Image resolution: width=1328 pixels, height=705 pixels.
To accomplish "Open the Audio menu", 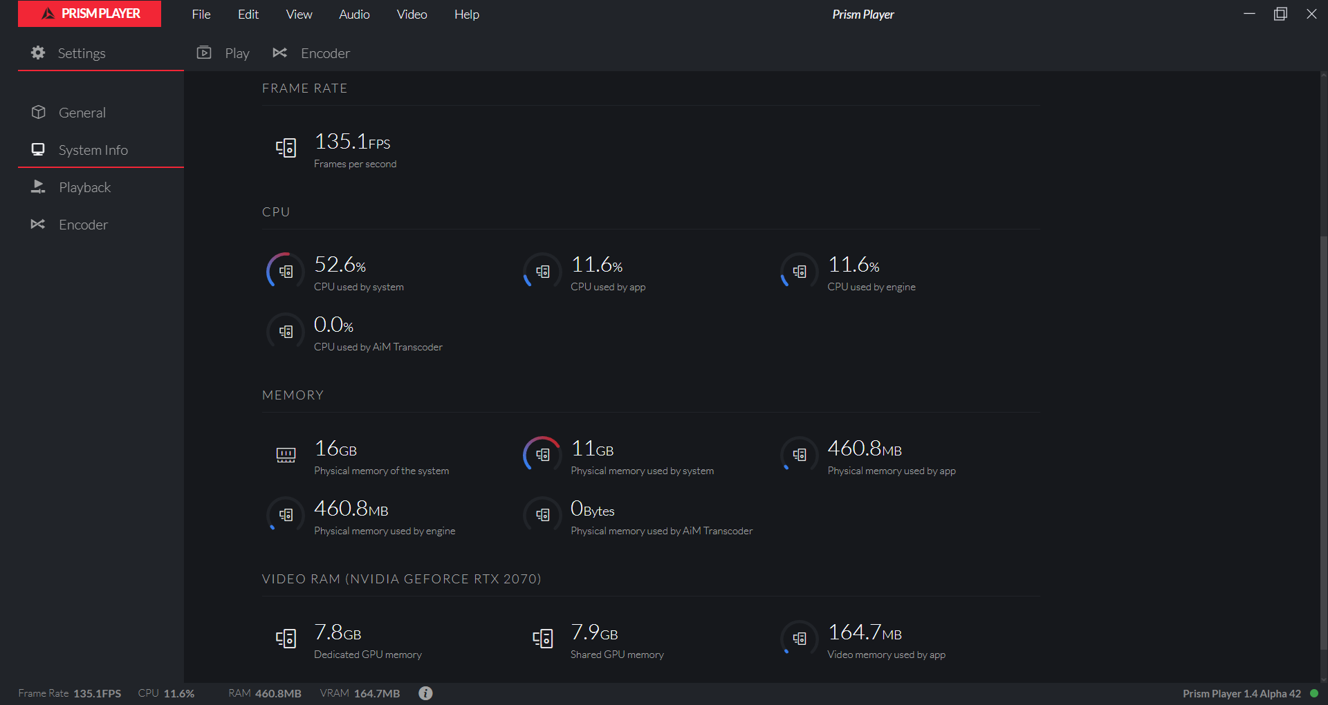I will coord(354,15).
